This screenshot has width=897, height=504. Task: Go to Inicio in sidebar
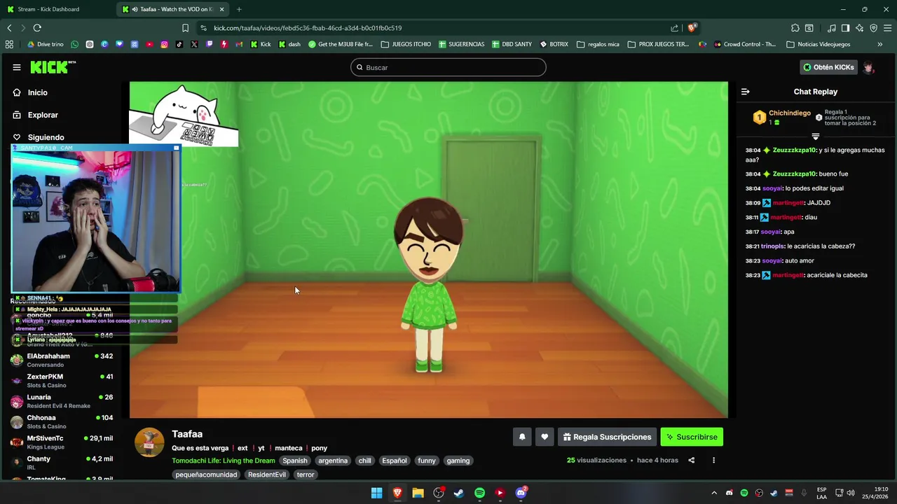(38, 92)
